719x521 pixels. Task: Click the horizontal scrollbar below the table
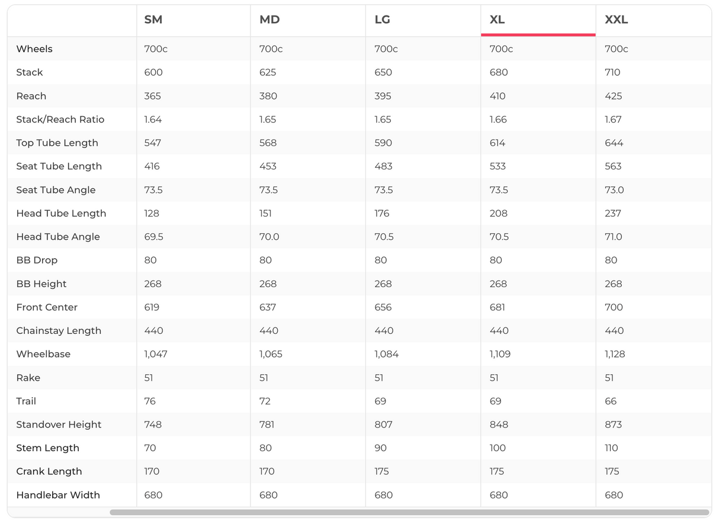[409, 512]
